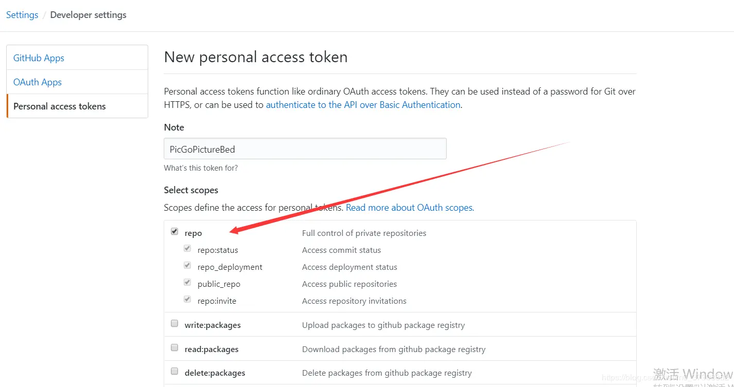
Task: Toggle the public_repo checkbox
Action: [187, 283]
